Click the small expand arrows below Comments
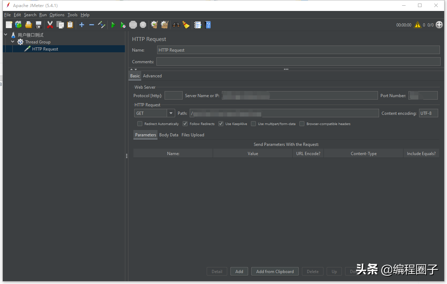 coord(133,69)
